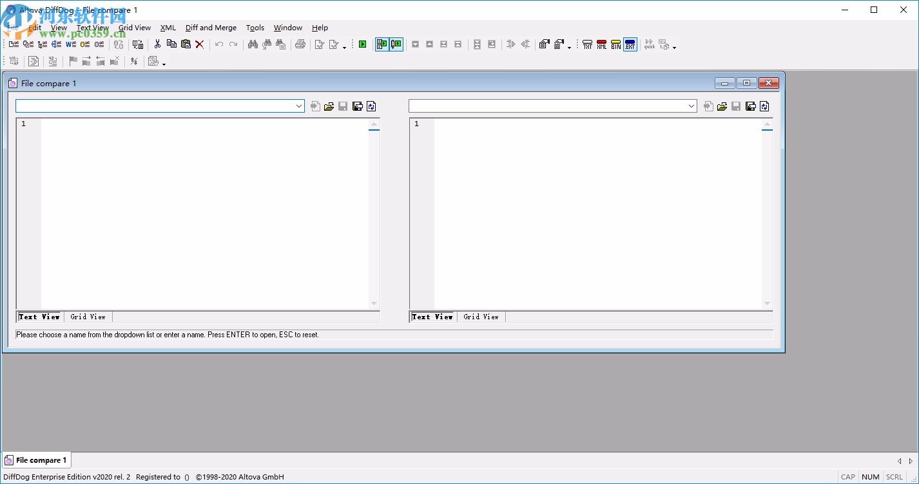This screenshot has width=919, height=484.
Task: Open the Help menu
Action: pyautogui.click(x=320, y=28)
